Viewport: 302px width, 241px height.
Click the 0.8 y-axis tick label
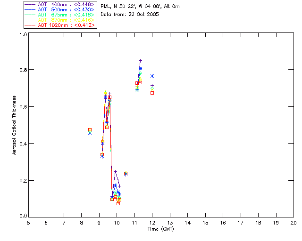pyautogui.click(x=23, y=70)
